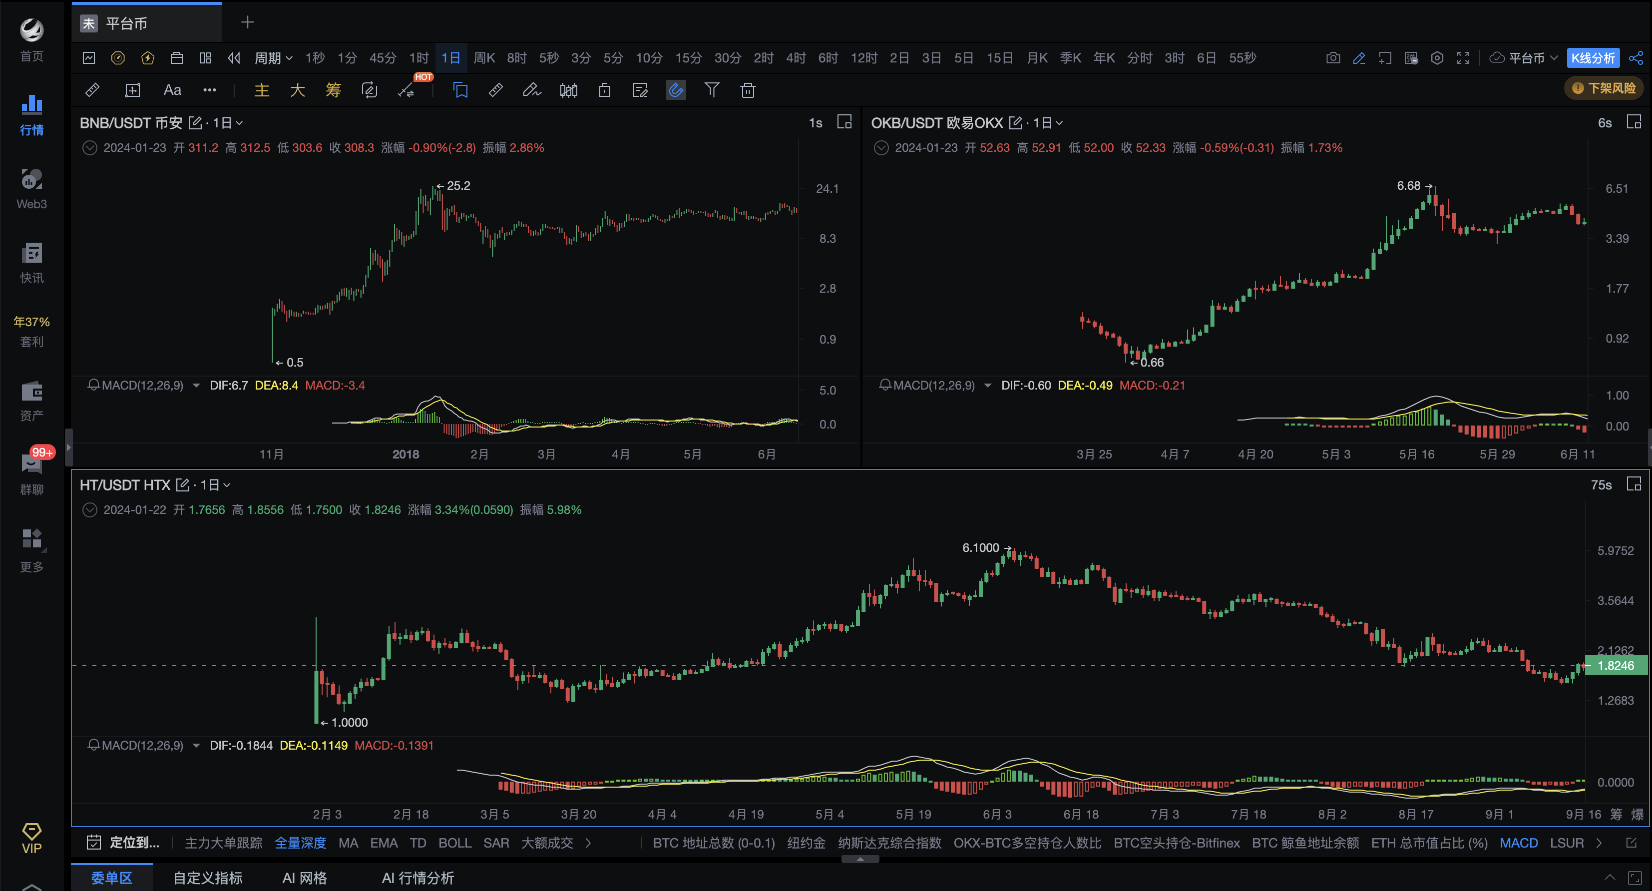Click the HOT badge line tool icon
Screen dimensions: 1652x891
pyautogui.click(x=407, y=90)
